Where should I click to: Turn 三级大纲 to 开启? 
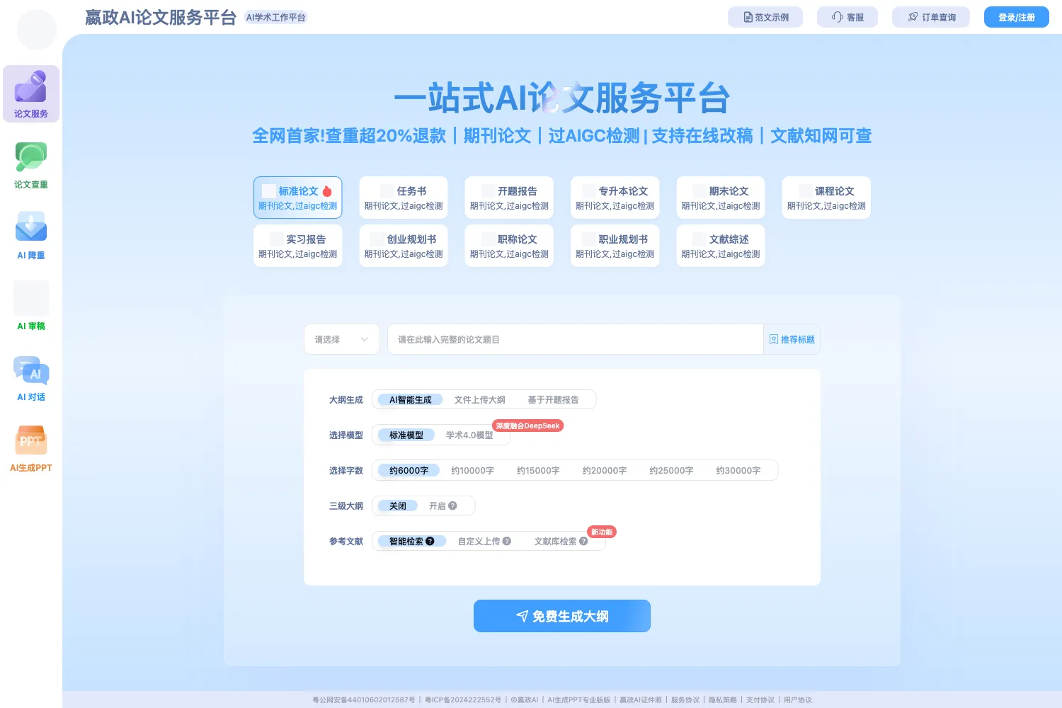438,506
